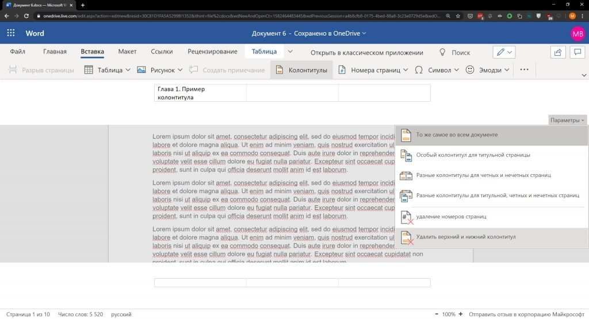Click the Номера страниц icon
The width and height of the screenshot is (589, 319).
[x=342, y=70]
